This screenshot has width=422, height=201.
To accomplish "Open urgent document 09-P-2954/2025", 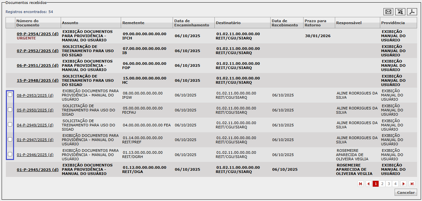I will (x=38, y=34).
